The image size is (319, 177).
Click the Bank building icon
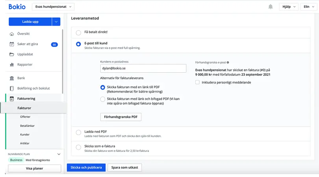(x=12, y=78)
